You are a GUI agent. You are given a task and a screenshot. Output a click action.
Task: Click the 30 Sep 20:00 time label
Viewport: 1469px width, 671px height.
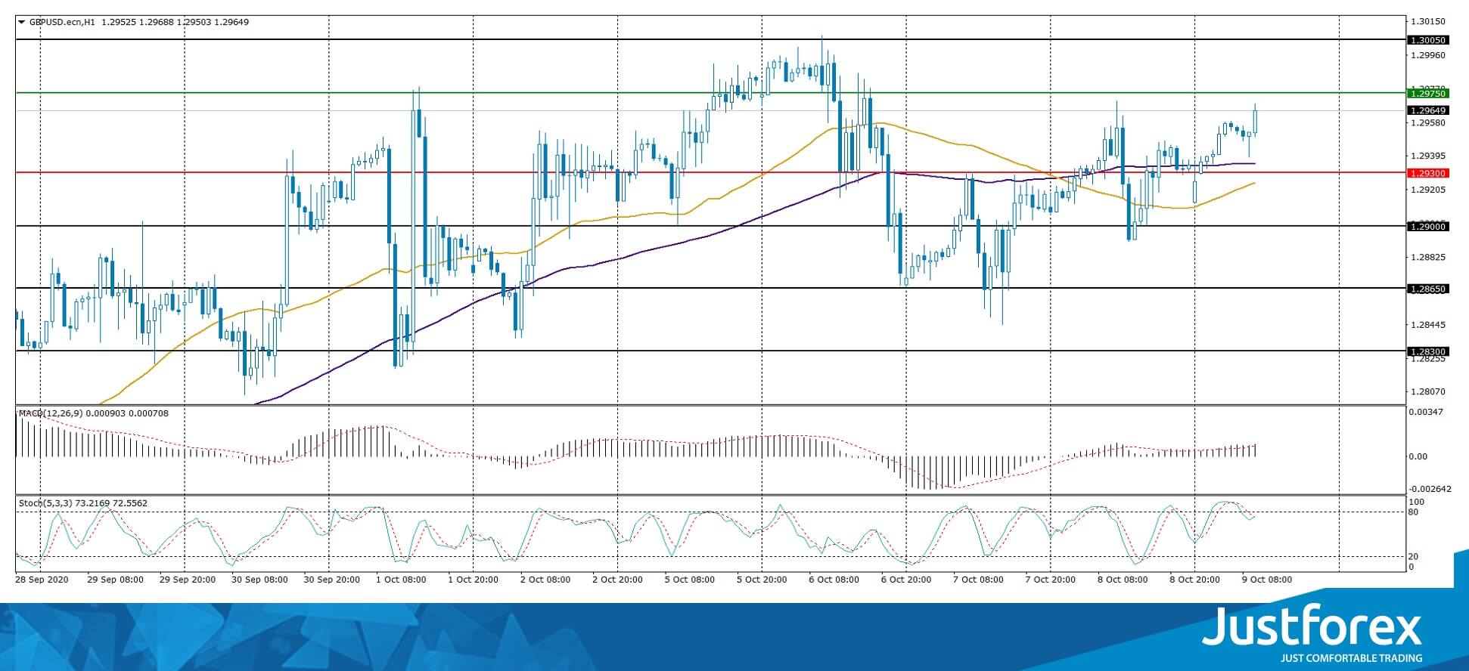pos(332,580)
